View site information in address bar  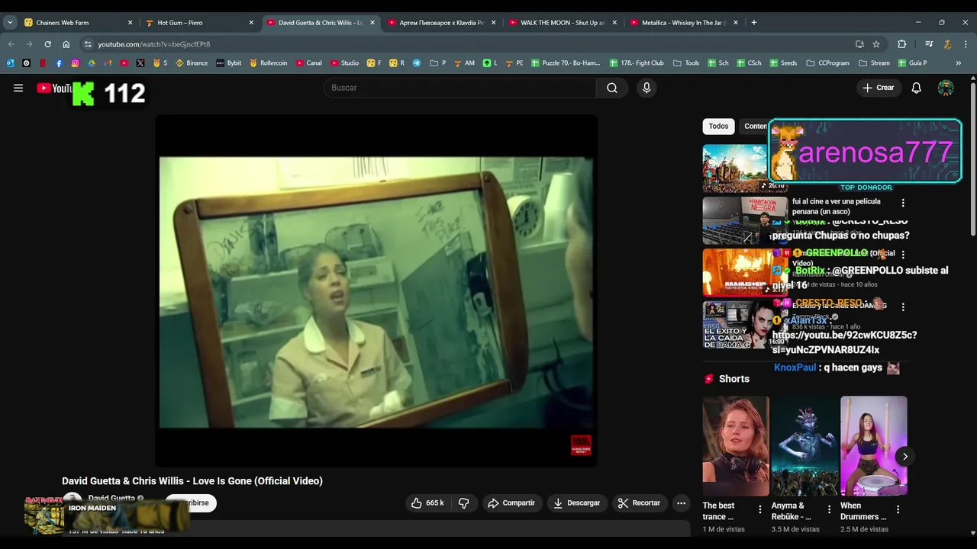point(88,44)
